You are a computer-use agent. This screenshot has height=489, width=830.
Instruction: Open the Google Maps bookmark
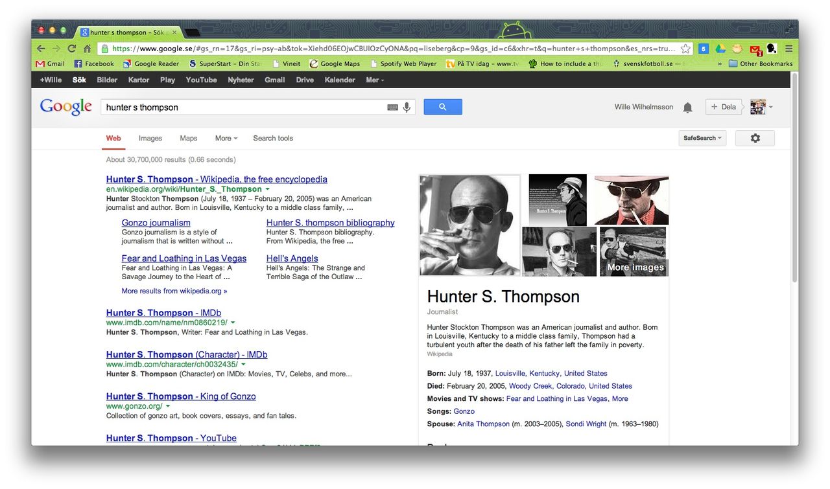[x=335, y=63]
